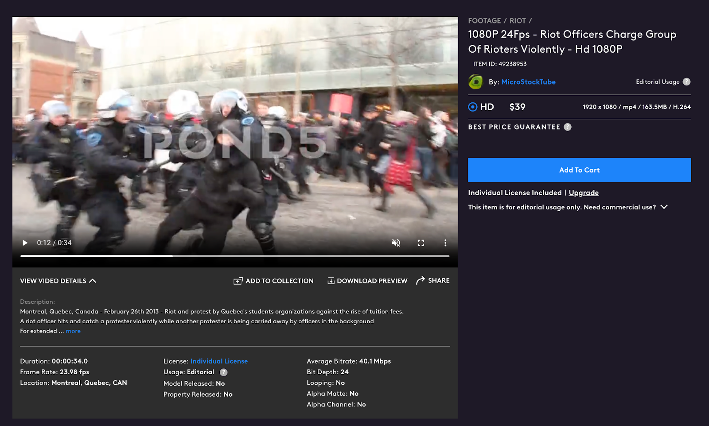
Task: Unmute the video audio
Action: tap(396, 243)
